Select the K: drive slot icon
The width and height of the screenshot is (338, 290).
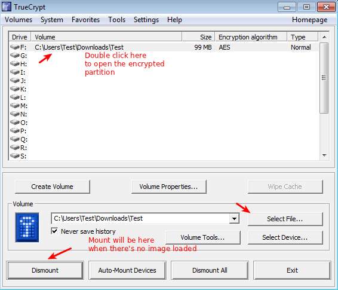15,89
